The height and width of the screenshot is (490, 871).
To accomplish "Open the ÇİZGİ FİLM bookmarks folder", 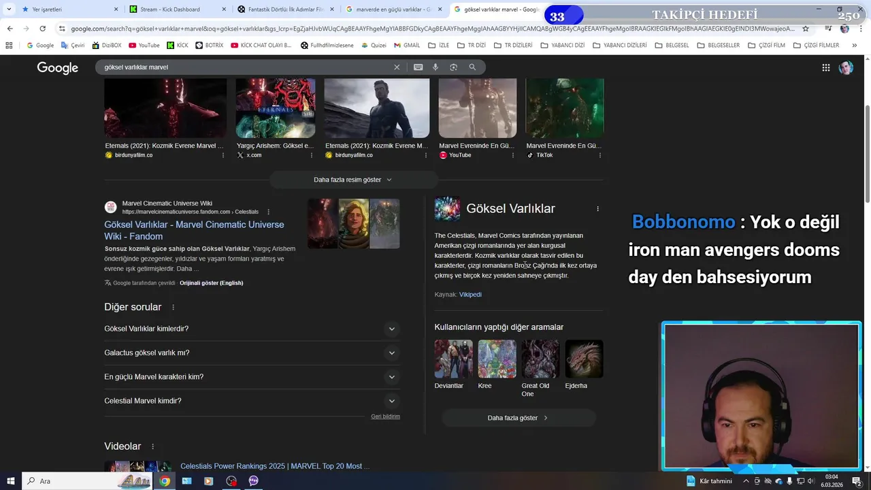I will coord(766,46).
